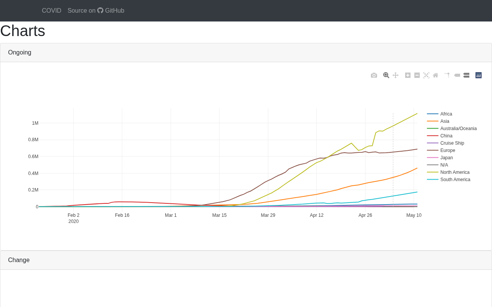Click the South America color line swatch
This screenshot has width=492, height=307.
pyautogui.click(x=432, y=180)
